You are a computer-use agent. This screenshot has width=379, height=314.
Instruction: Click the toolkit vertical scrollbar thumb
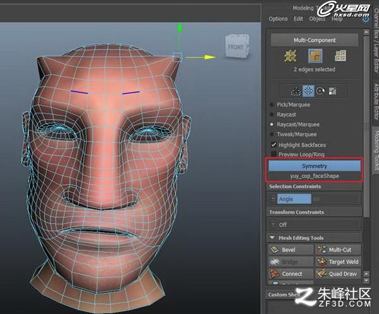[x=366, y=125]
